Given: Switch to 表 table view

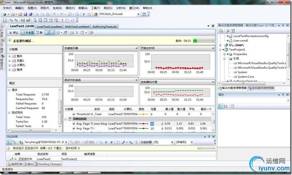Looking at the screenshot, I should click(x=39, y=33).
